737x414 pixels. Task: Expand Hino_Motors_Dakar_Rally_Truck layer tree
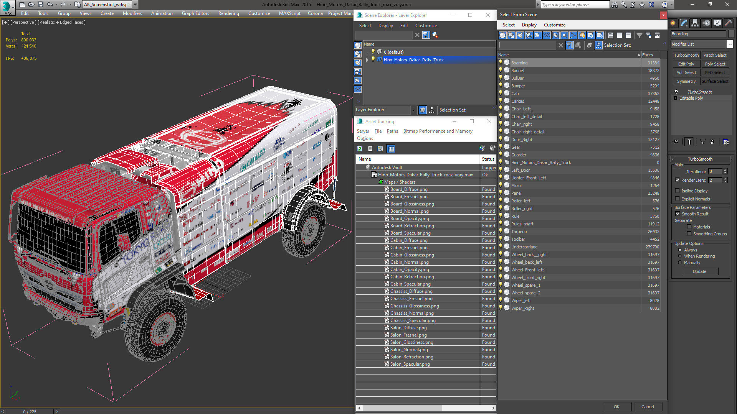coord(367,60)
